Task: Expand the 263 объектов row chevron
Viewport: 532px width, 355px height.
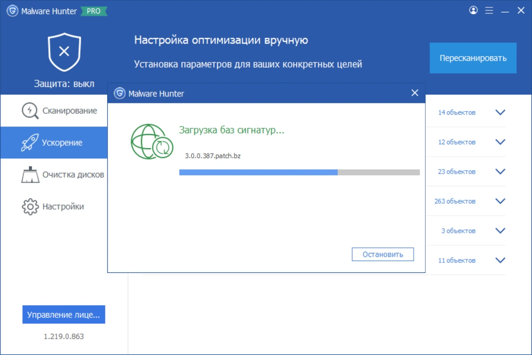Action: click(500, 201)
